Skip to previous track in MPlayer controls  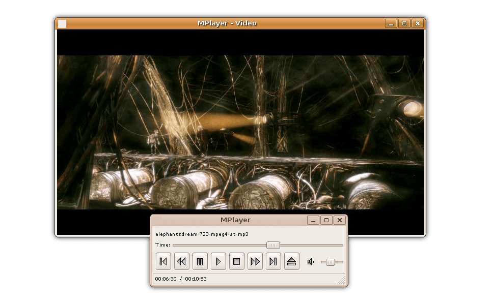[163, 261]
